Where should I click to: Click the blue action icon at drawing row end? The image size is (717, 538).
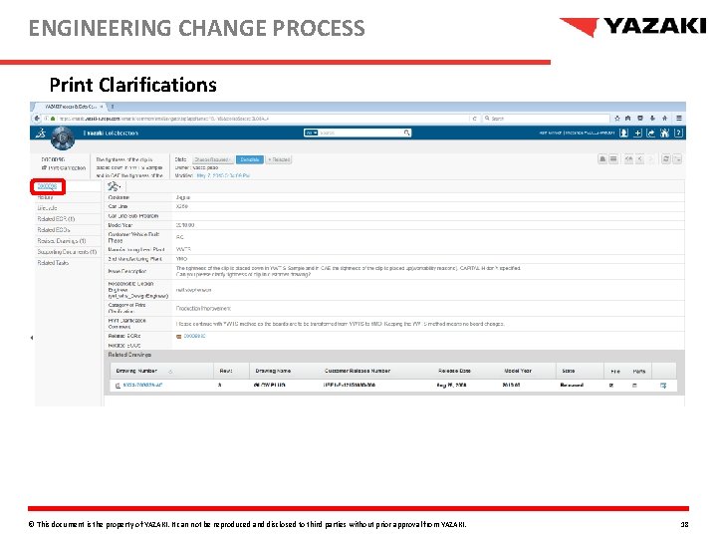[663, 386]
